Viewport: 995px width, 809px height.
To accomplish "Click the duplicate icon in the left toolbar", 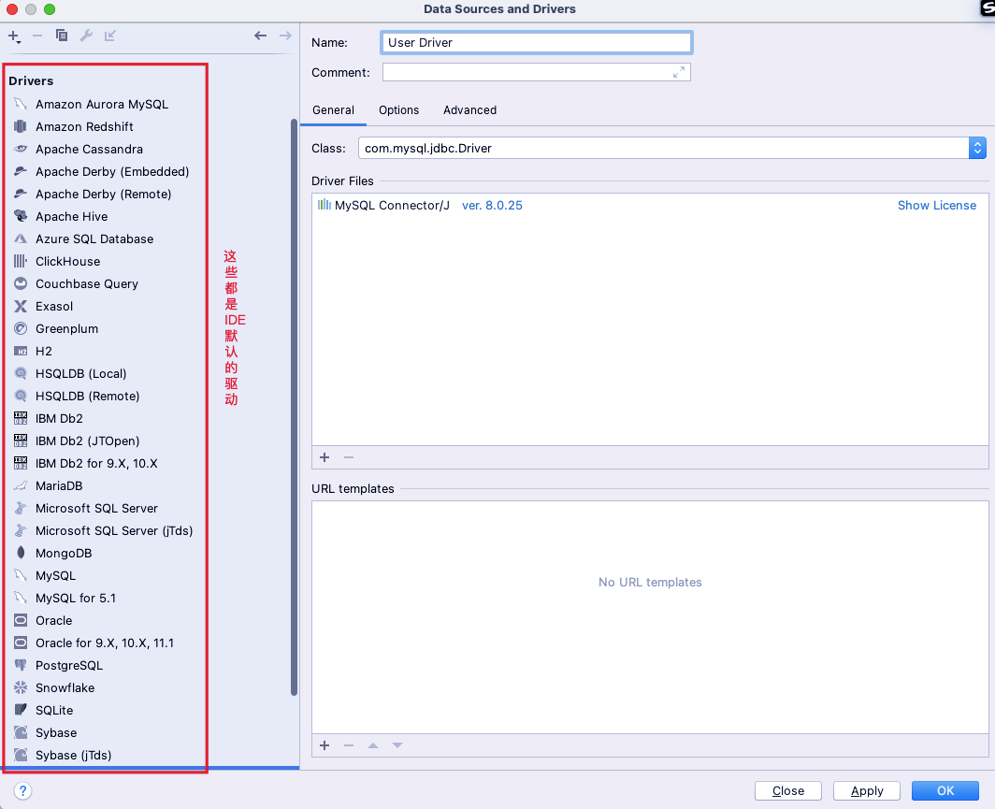I will [62, 36].
